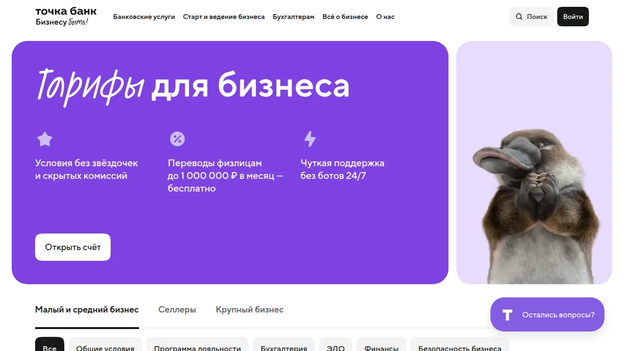Screen dimensions: 624x351
Task: Select the Все filter chip
Action: tap(50, 345)
